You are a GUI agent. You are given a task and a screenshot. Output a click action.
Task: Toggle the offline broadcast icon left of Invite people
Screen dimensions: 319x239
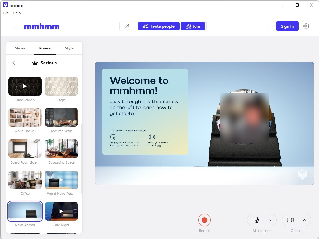[x=127, y=26]
